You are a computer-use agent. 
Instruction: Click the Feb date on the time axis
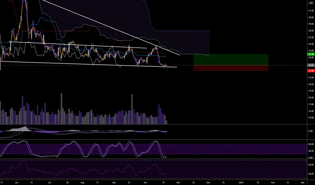[273, 183]
